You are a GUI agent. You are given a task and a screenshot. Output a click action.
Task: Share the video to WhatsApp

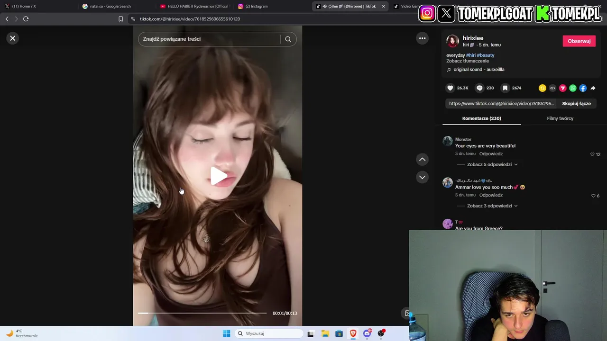click(573, 88)
